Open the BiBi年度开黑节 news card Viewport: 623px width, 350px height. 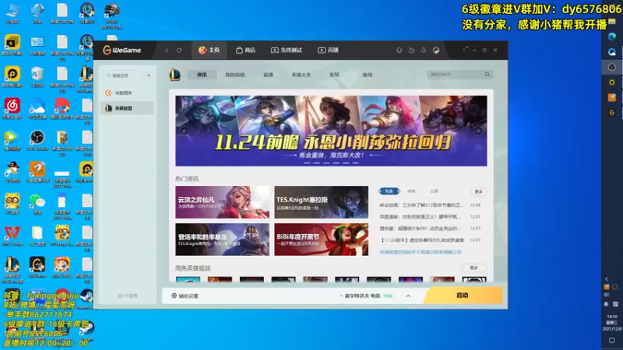click(321, 240)
